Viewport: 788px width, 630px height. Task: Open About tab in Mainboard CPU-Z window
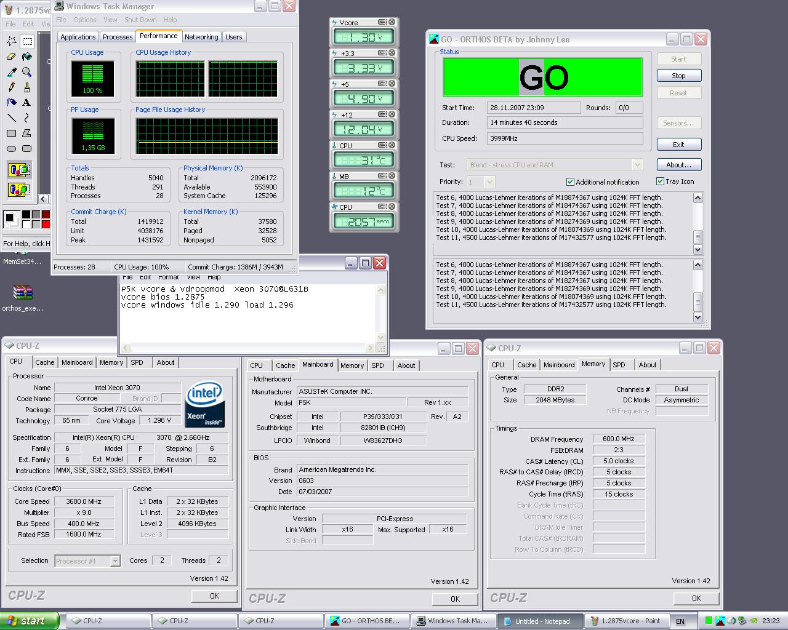click(406, 365)
